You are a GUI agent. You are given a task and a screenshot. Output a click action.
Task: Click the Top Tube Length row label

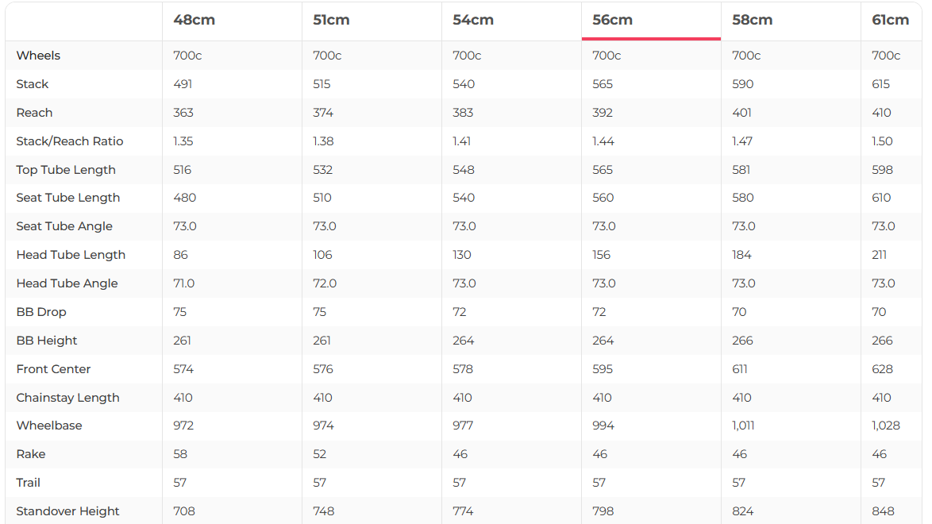tap(66, 170)
